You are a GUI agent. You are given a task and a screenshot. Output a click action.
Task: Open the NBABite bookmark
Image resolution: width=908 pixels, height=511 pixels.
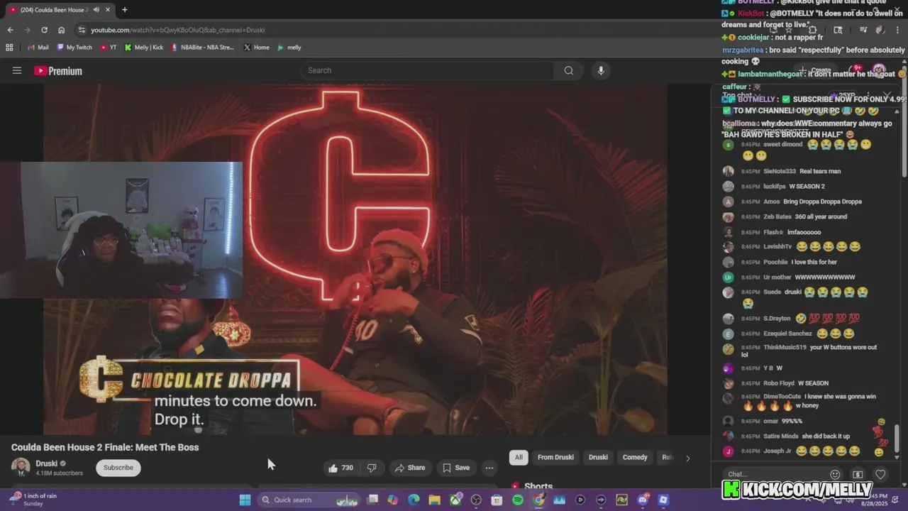tap(202, 48)
